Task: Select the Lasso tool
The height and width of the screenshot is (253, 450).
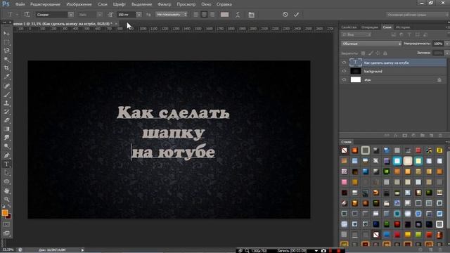Action: click(6, 51)
